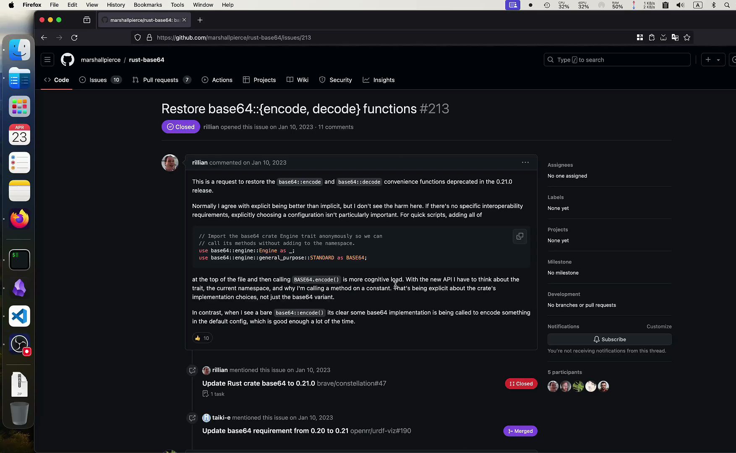
Task: Open the Firefox History menu
Action: pos(116,5)
